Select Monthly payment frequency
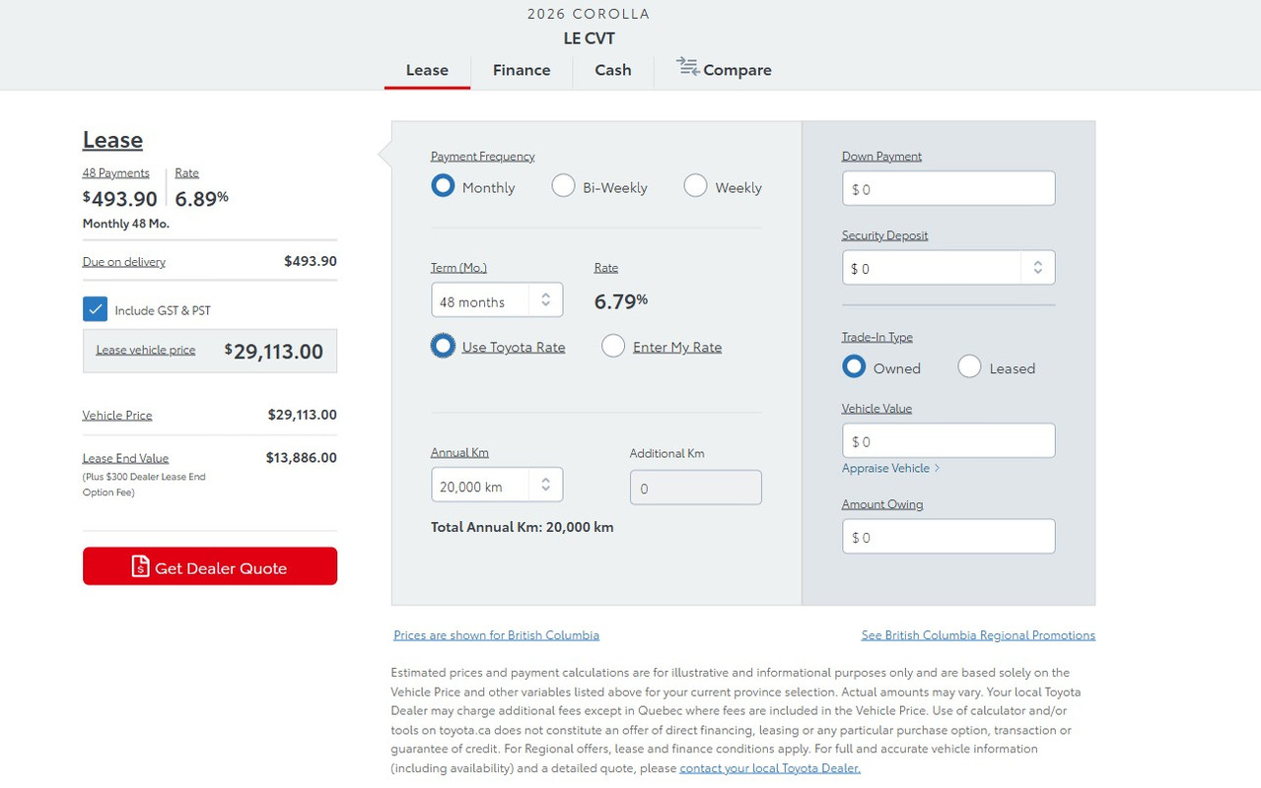The image size is (1261, 788). coord(443,185)
